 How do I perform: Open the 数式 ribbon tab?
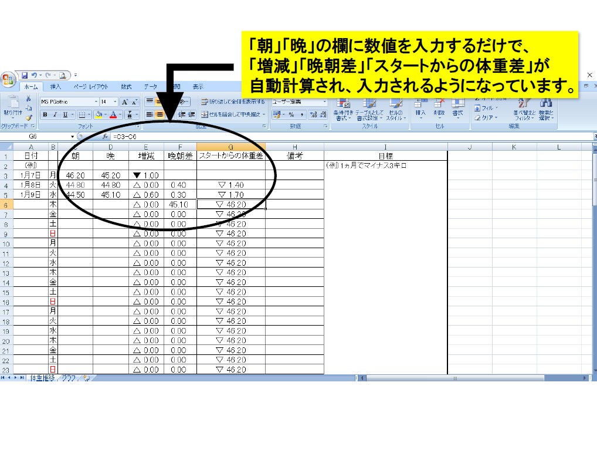[x=126, y=87]
